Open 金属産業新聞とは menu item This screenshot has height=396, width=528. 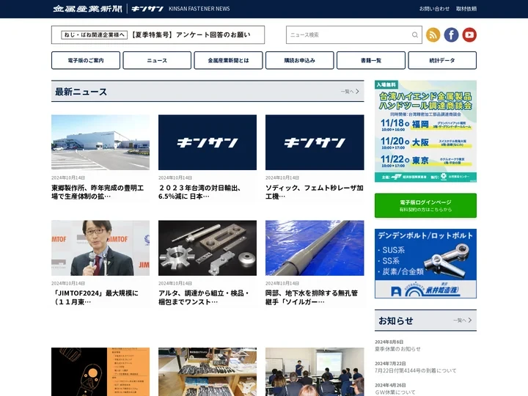tap(228, 60)
